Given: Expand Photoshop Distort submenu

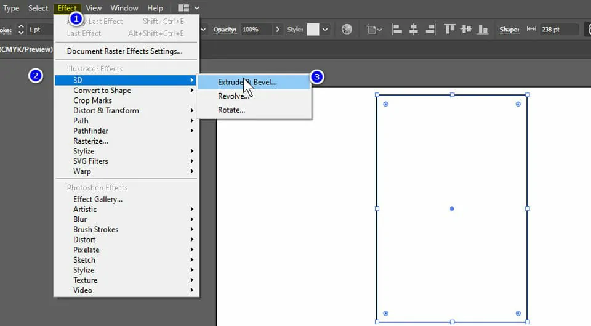Looking at the screenshot, I should [126, 240].
